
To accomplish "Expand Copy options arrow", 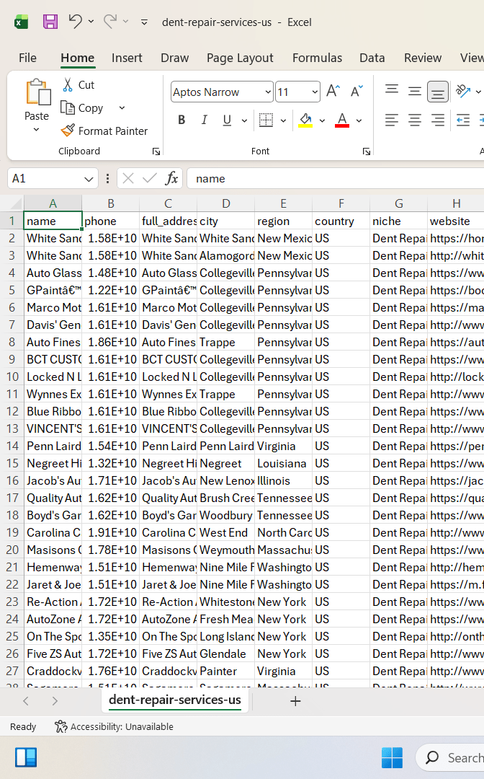I will coord(122,107).
